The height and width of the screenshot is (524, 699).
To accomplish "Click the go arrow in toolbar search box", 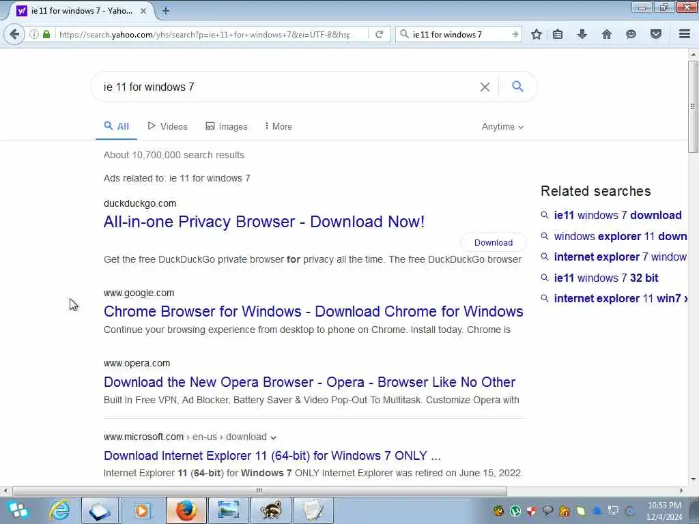I will click(515, 34).
